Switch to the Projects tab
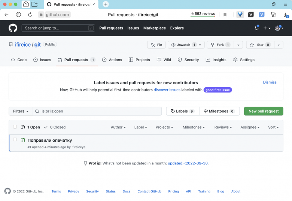 coord(139,60)
